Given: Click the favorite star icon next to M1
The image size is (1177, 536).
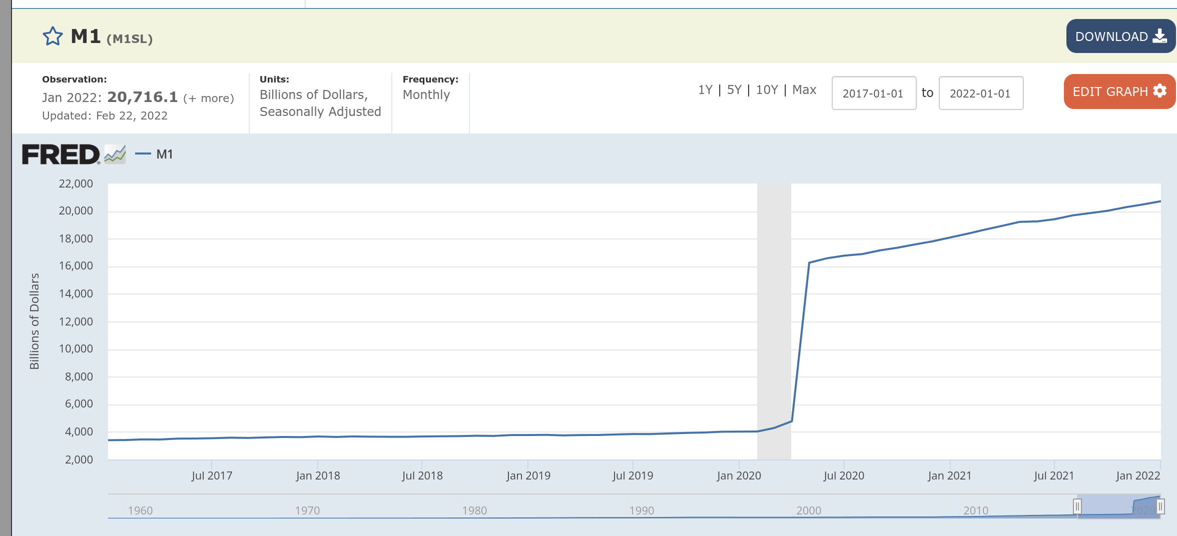Looking at the screenshot, I should click(53, 36).
